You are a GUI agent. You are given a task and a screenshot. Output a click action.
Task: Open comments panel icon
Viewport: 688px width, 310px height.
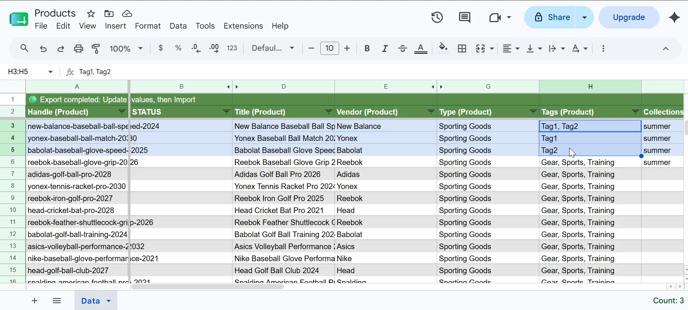465,17
